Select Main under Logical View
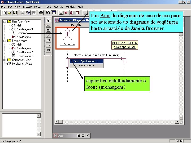This screenshot has width=191, height=143. click(x=19, y=44)
